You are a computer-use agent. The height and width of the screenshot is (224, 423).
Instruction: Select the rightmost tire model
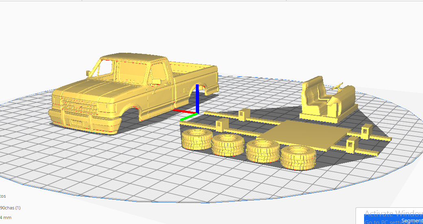(x=298, y=158)
